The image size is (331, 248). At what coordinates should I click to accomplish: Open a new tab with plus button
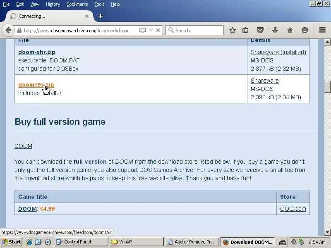(x=101, y=16)
